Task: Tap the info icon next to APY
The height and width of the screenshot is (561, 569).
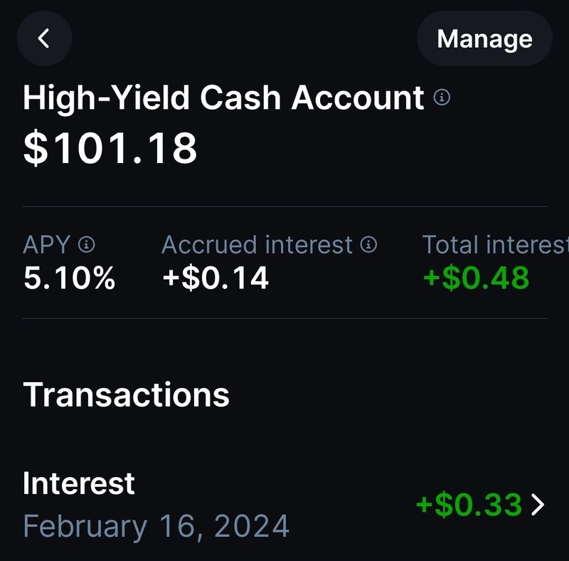Action: tap(87, 244)
